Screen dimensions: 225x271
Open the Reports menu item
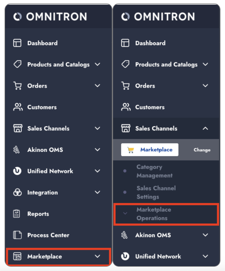point(38,214)
